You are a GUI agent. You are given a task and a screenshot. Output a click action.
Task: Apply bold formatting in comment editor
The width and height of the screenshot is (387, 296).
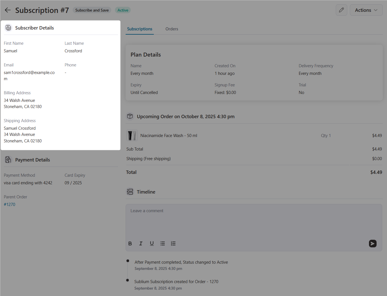pos(130,243)
